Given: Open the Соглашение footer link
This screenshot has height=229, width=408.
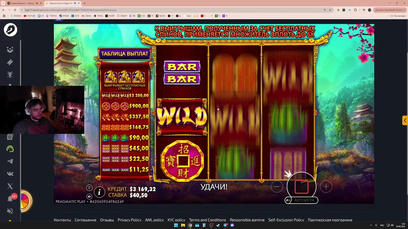Looking at the screenshot, I should [x=85, y=220].
